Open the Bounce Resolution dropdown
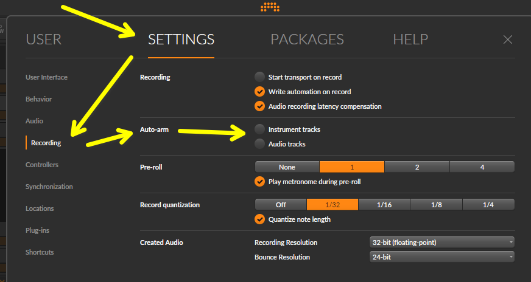This screenshot has width=531, height=282. click(441, 256)
